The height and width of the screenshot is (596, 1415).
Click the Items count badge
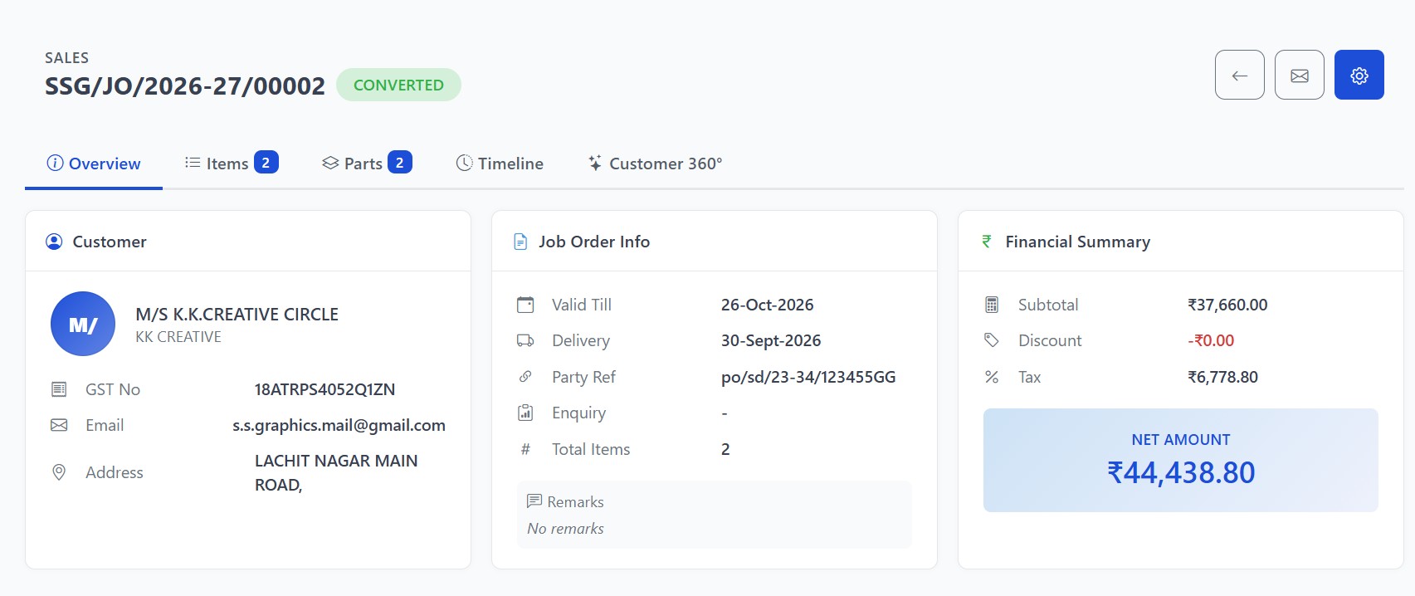[266, 163]
